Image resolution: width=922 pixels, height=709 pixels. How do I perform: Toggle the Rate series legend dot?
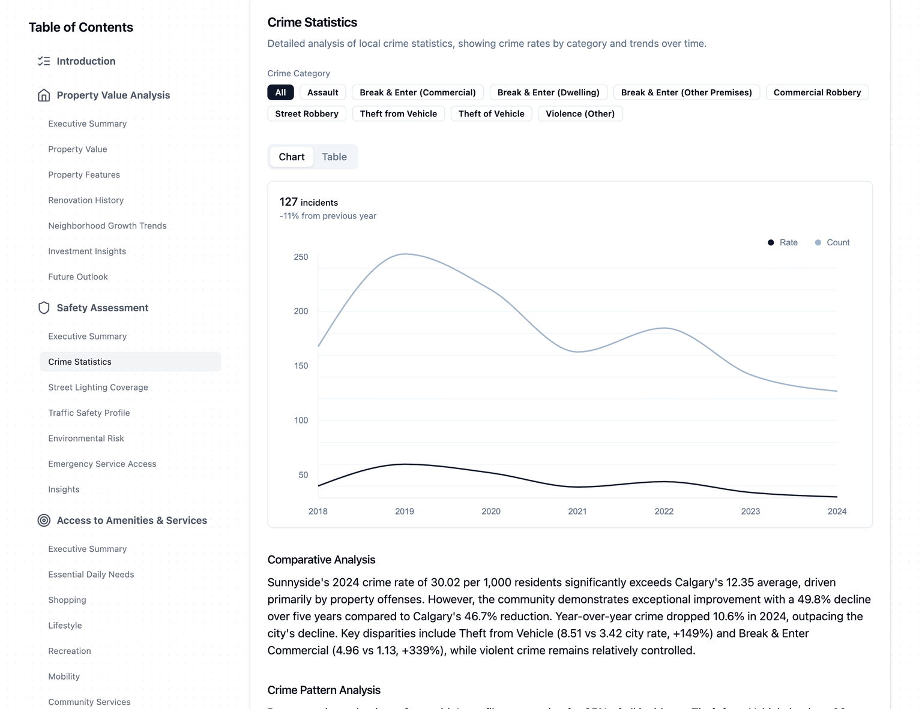pyautogui.click(x=771, y=242)
